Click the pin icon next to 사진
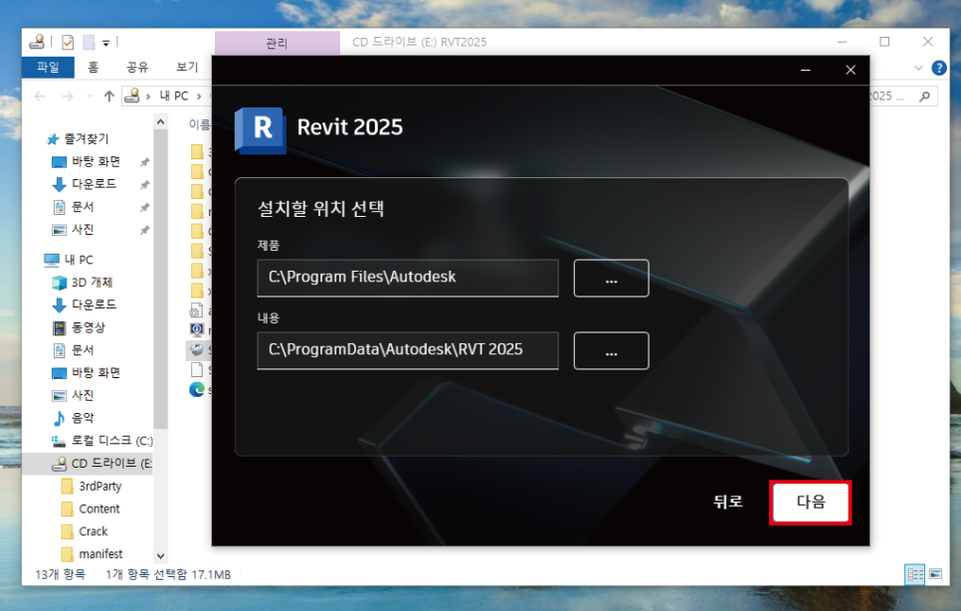Image resolution: width=961 pixels, height=611 pixels. [x=144, y=230]
